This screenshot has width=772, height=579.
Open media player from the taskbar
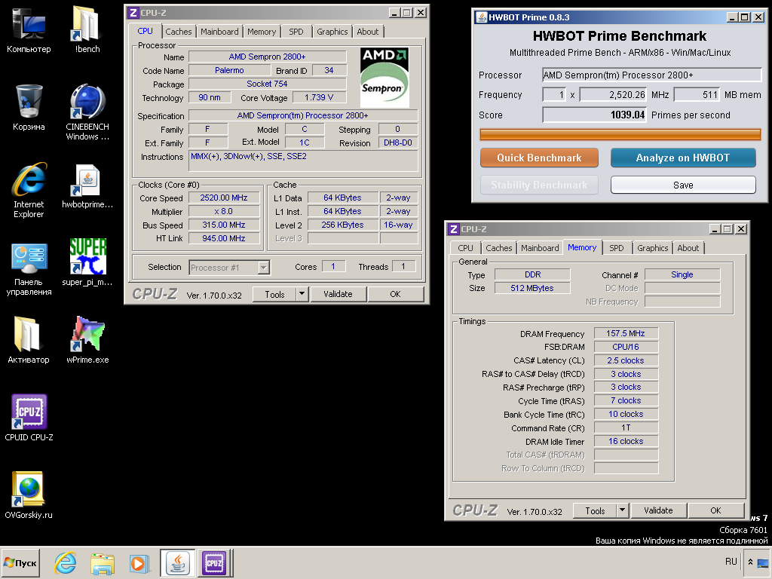pos(139,562)
